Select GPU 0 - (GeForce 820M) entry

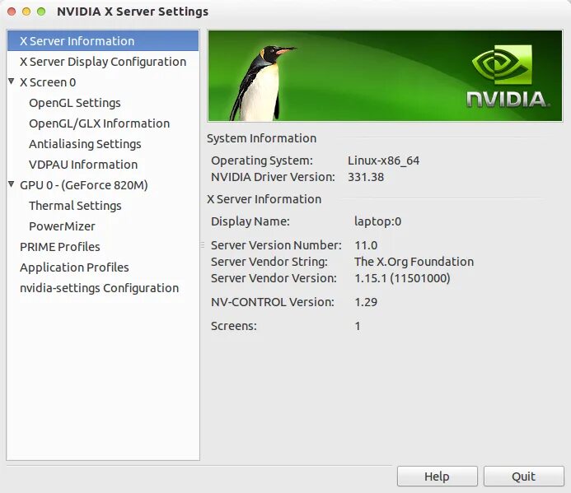(84, 185)
